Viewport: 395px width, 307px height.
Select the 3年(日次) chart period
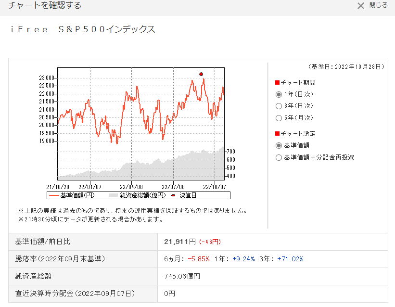(x=279, y=106)
